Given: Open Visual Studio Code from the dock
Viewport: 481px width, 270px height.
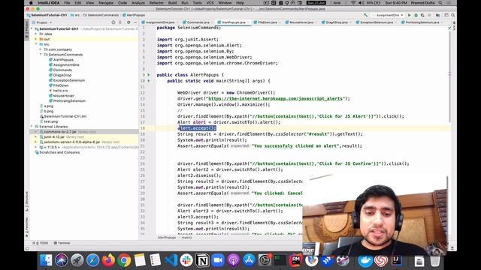Looking at the screenshot, I should (171, 260).
